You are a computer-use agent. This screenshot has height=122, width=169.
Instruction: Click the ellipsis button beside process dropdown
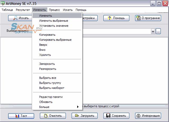pos(158,31)
